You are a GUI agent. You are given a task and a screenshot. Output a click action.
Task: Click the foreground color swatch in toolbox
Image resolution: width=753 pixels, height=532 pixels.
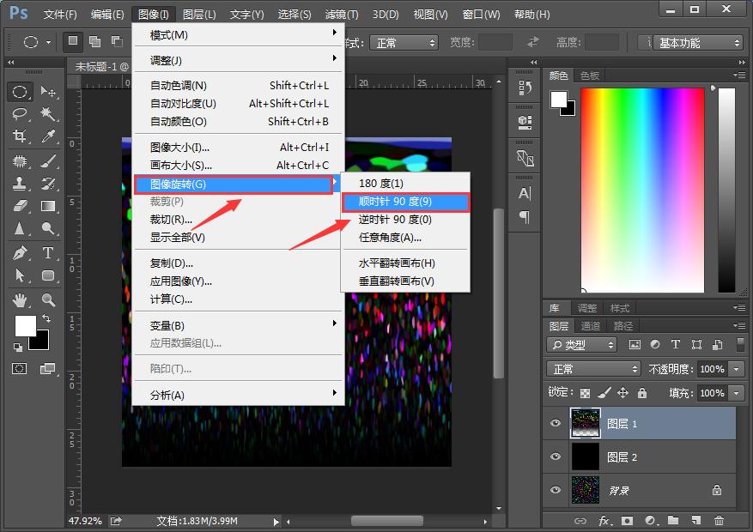tap(25, 325)
